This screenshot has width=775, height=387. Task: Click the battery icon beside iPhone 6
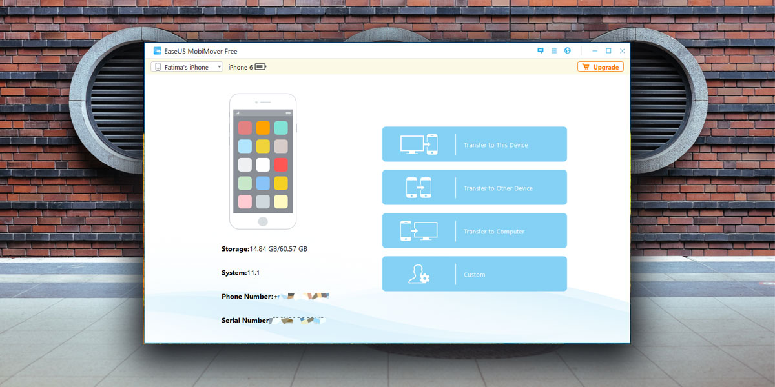260,67
